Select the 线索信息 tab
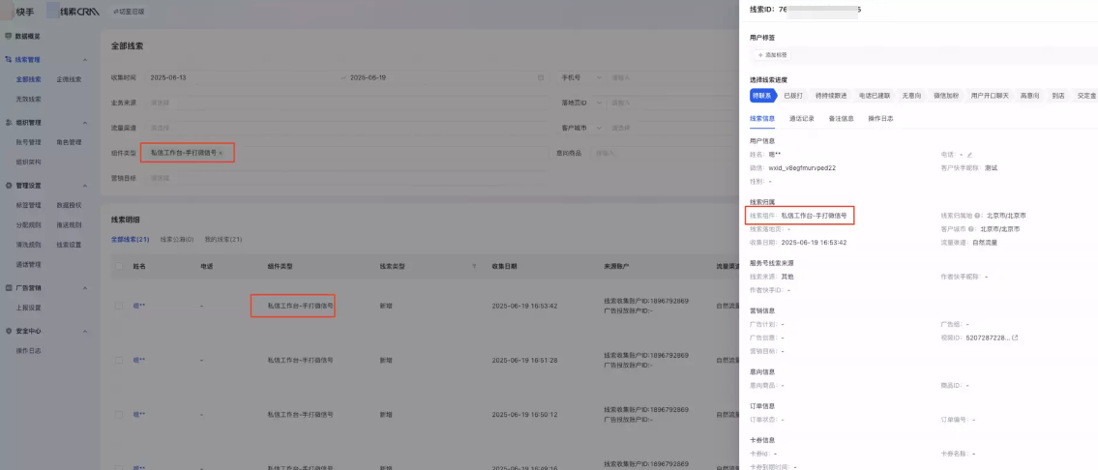 (762, 118)
